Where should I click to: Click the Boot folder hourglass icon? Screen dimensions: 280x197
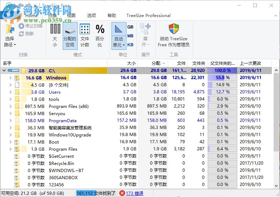[x=16, y=142]
